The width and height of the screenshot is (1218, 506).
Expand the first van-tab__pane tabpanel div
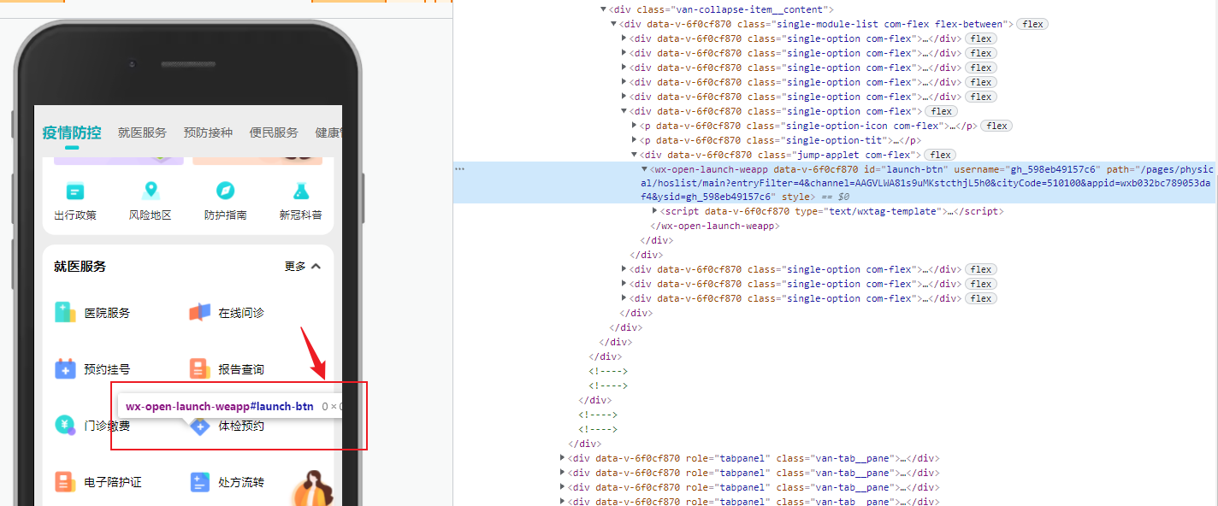tap(563, 458)
